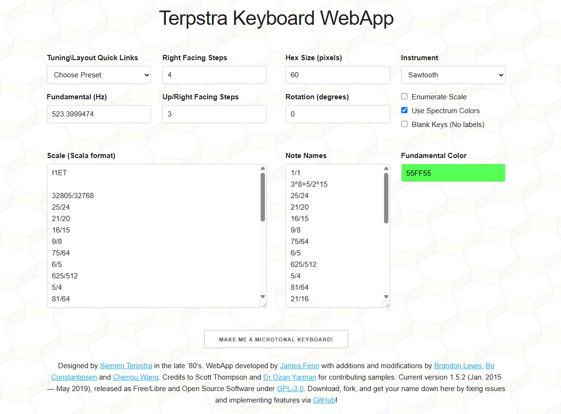Click the Note Names scroll-down arrow
The height and width of the screenshot is (414, 561).
[386, 297]
